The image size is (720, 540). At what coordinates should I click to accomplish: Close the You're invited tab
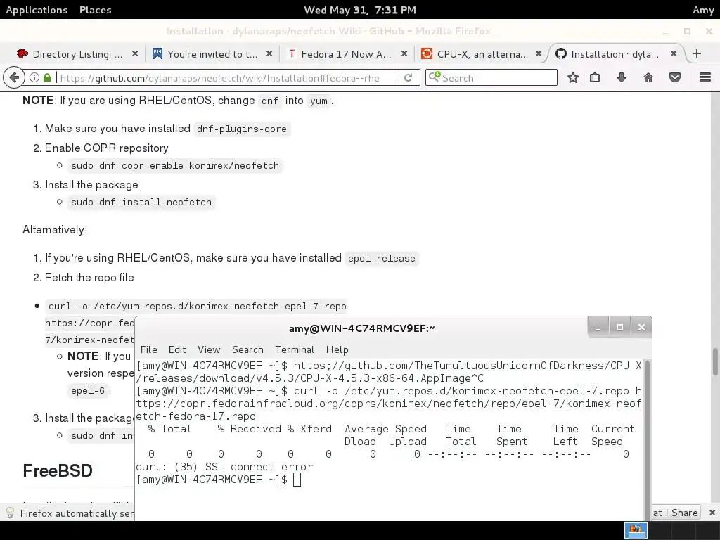click(269, 53)
